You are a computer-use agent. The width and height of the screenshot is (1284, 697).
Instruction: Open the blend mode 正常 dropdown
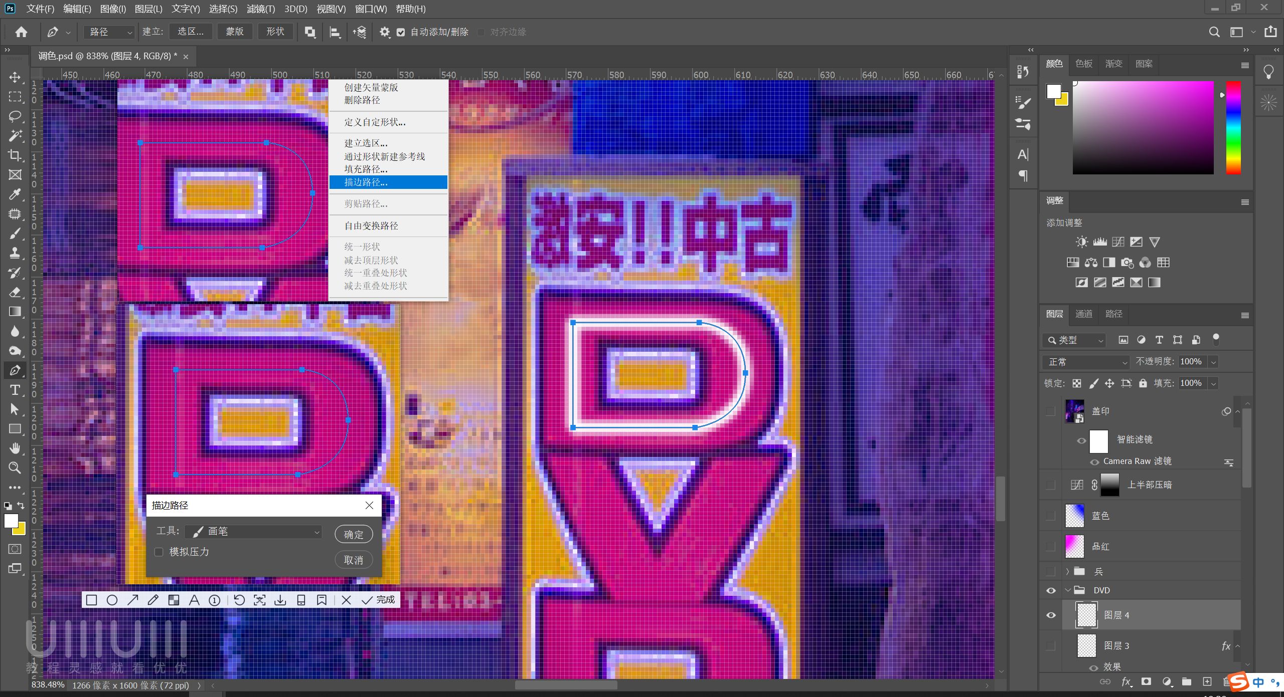1085,362
